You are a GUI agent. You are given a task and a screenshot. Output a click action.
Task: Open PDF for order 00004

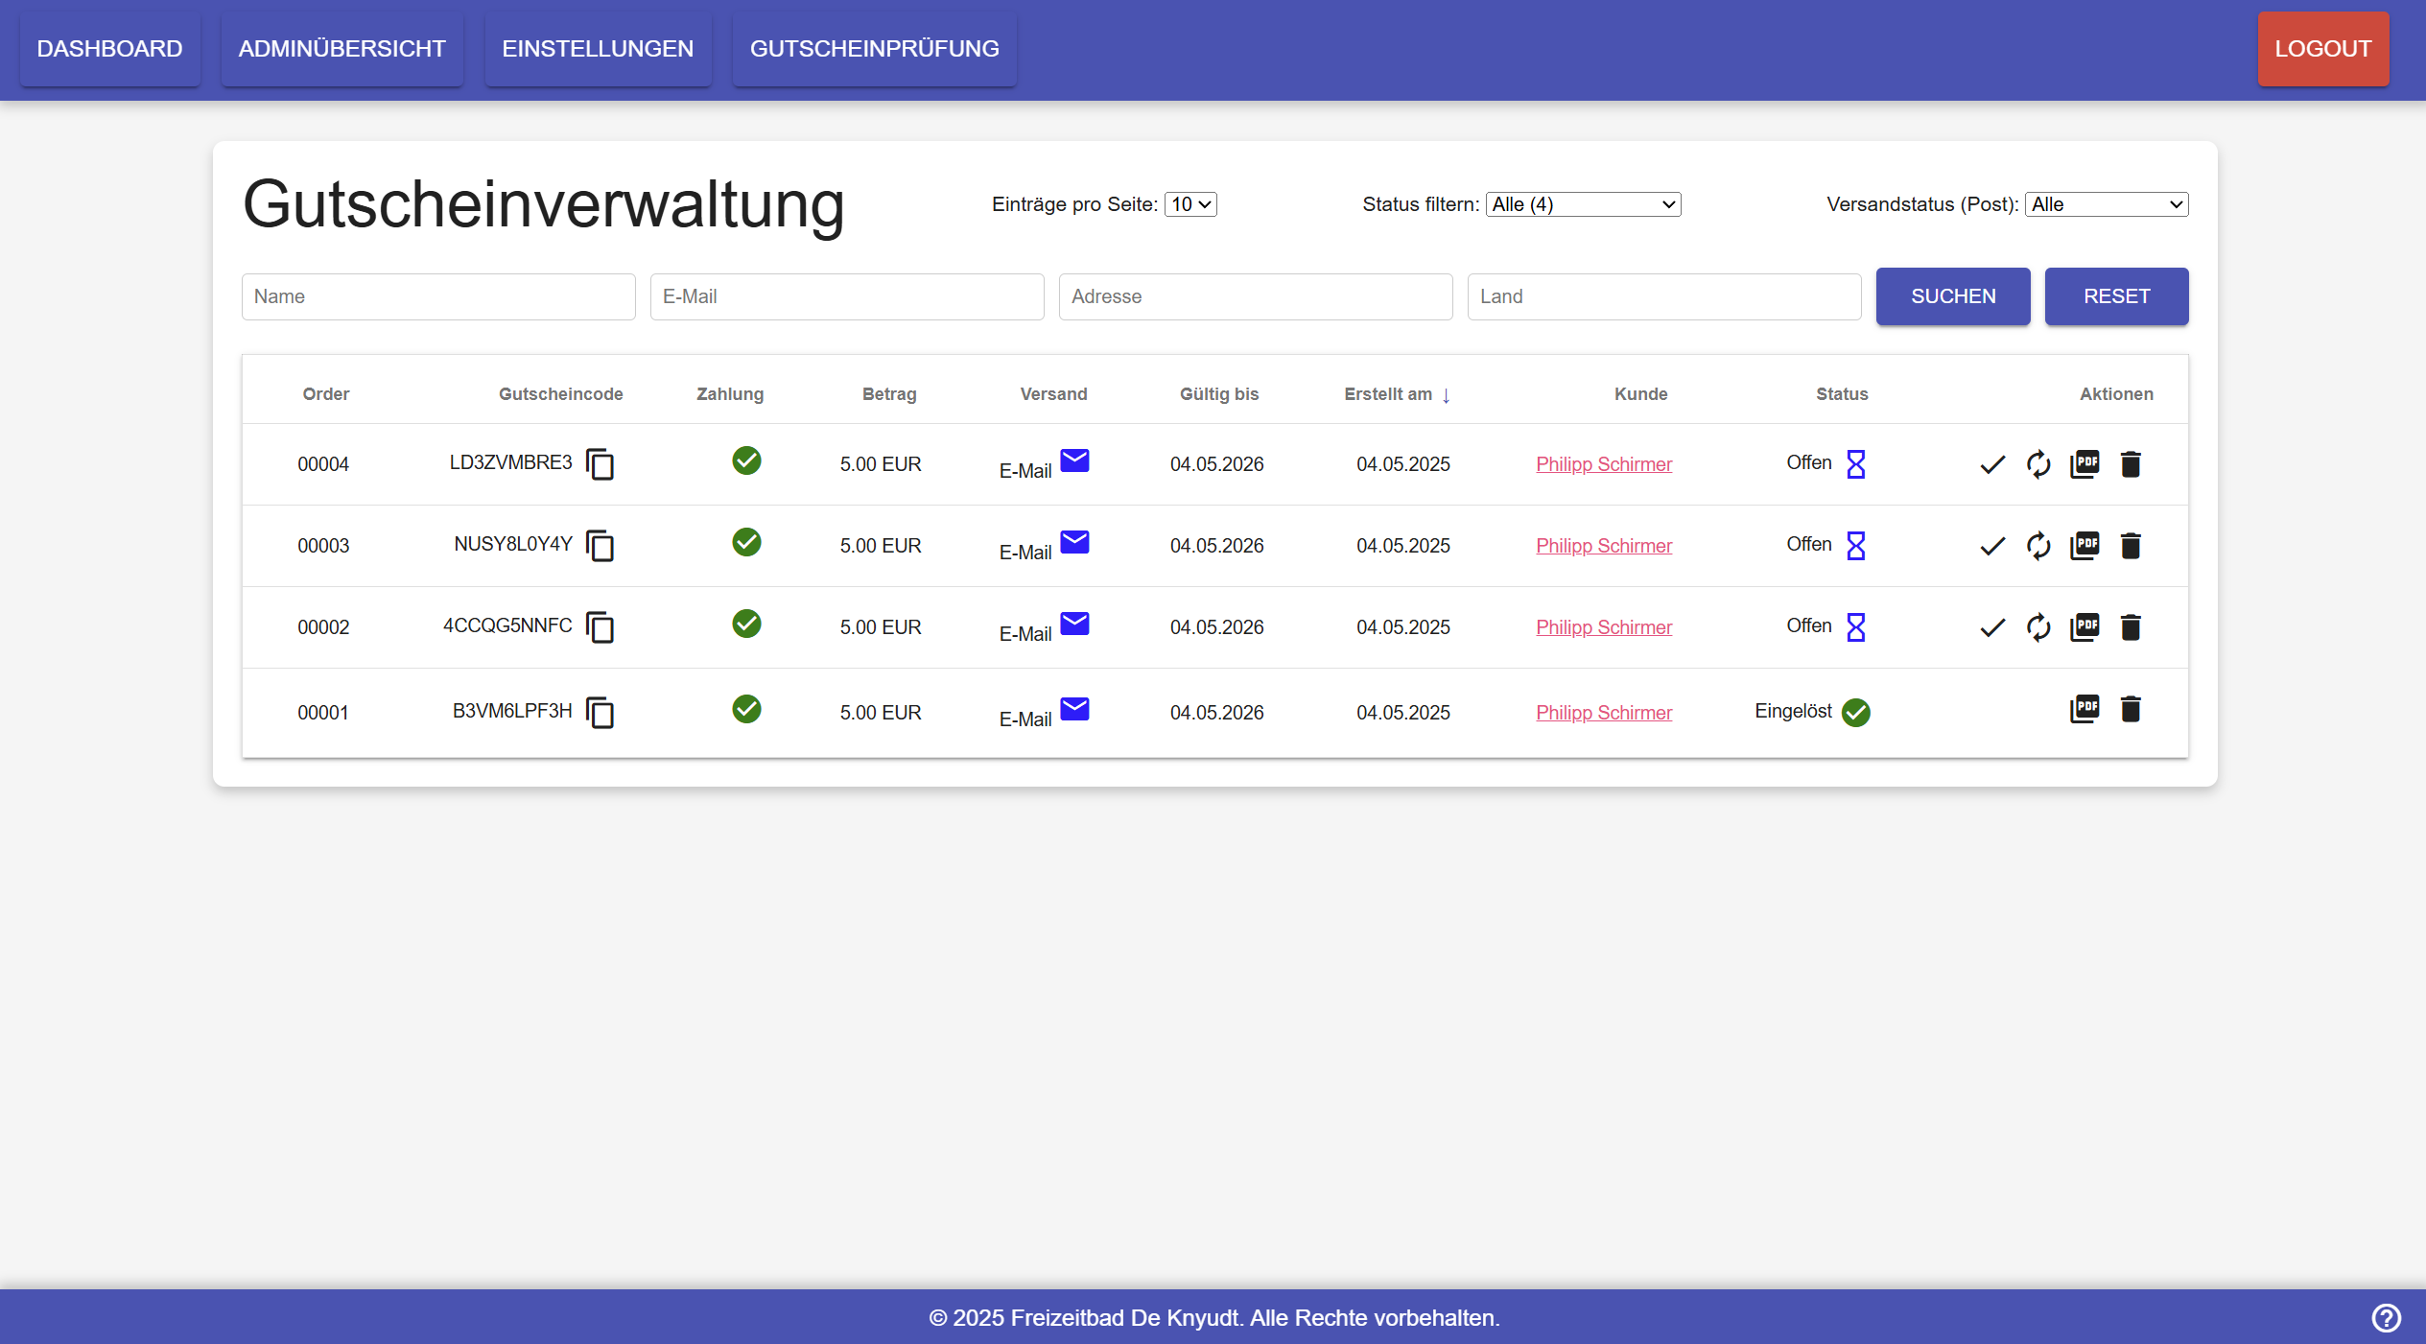pos(2084,464)
